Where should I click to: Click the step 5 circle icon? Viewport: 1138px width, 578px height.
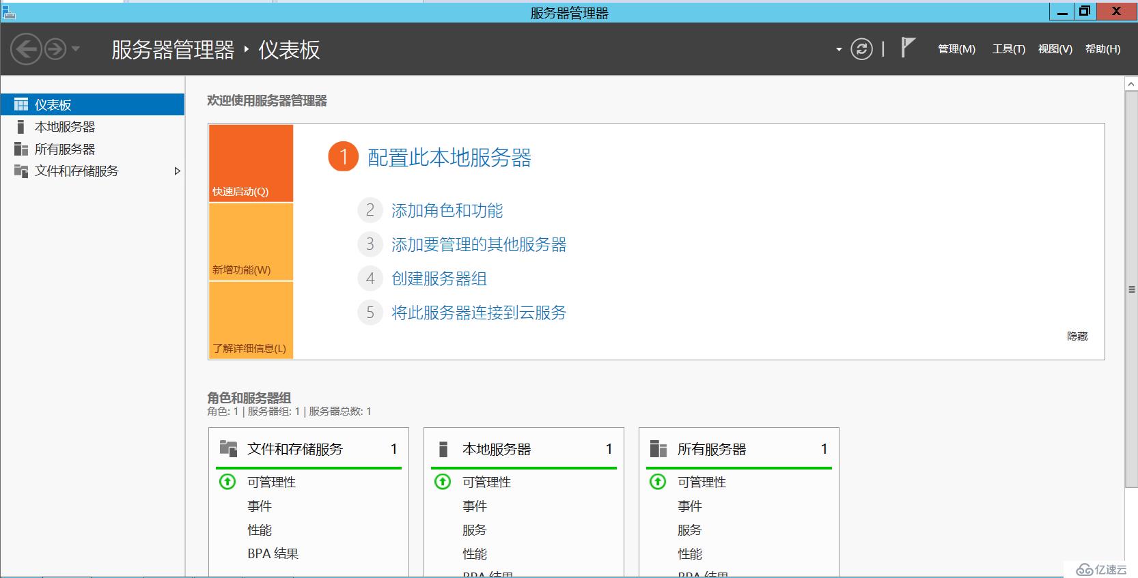(x=370, y=313)
